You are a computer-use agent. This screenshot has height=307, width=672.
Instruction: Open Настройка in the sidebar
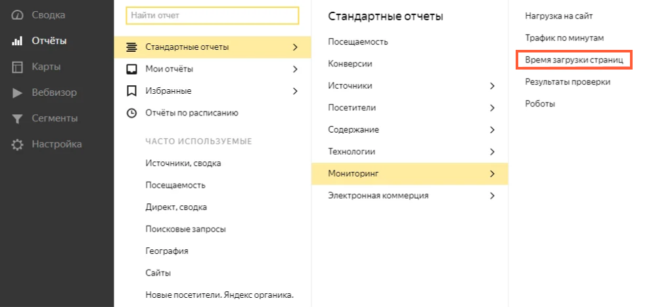(x=56, y=144)
